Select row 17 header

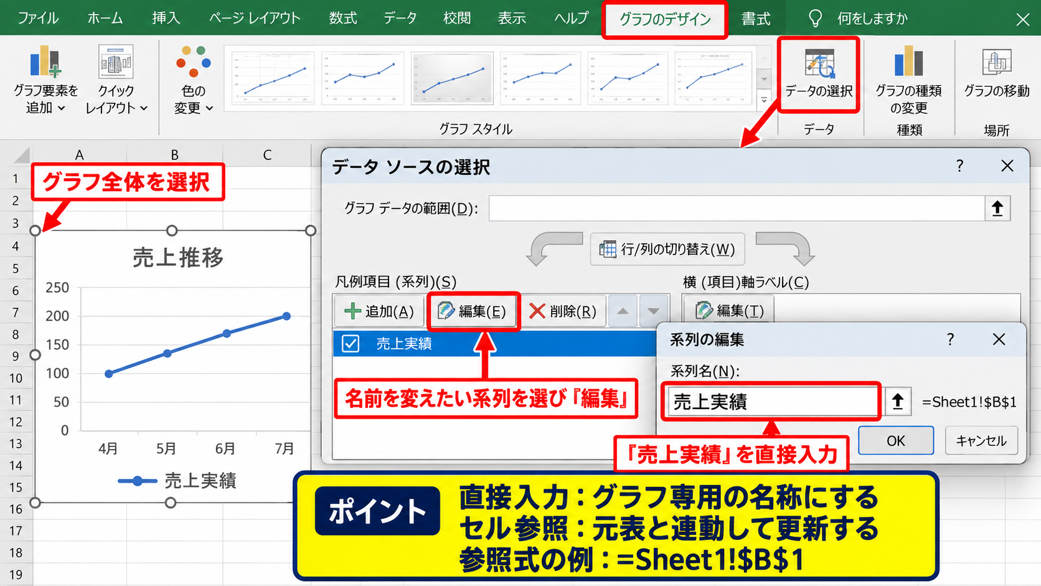[16, 531]
